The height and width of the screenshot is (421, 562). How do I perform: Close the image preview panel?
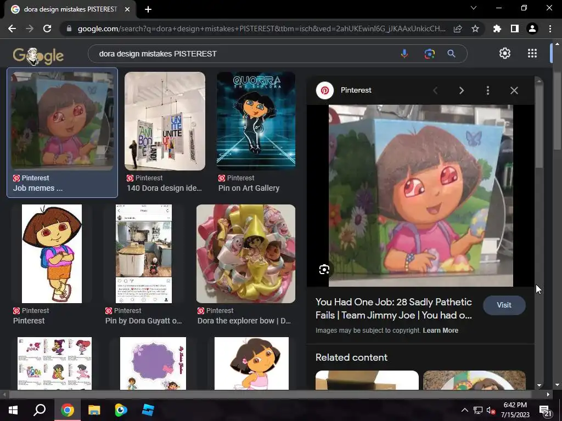[514, 90]
